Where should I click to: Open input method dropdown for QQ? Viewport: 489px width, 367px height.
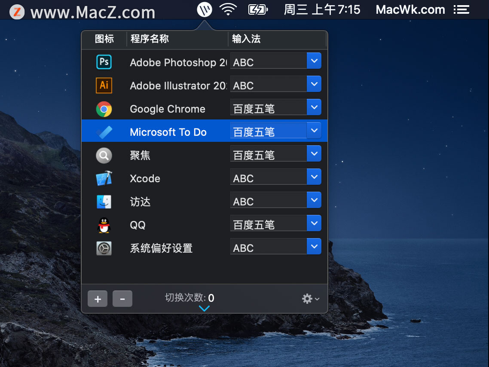[314, 223]
